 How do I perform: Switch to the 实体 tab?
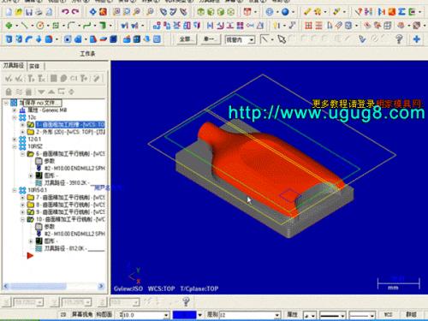(34, 66)
